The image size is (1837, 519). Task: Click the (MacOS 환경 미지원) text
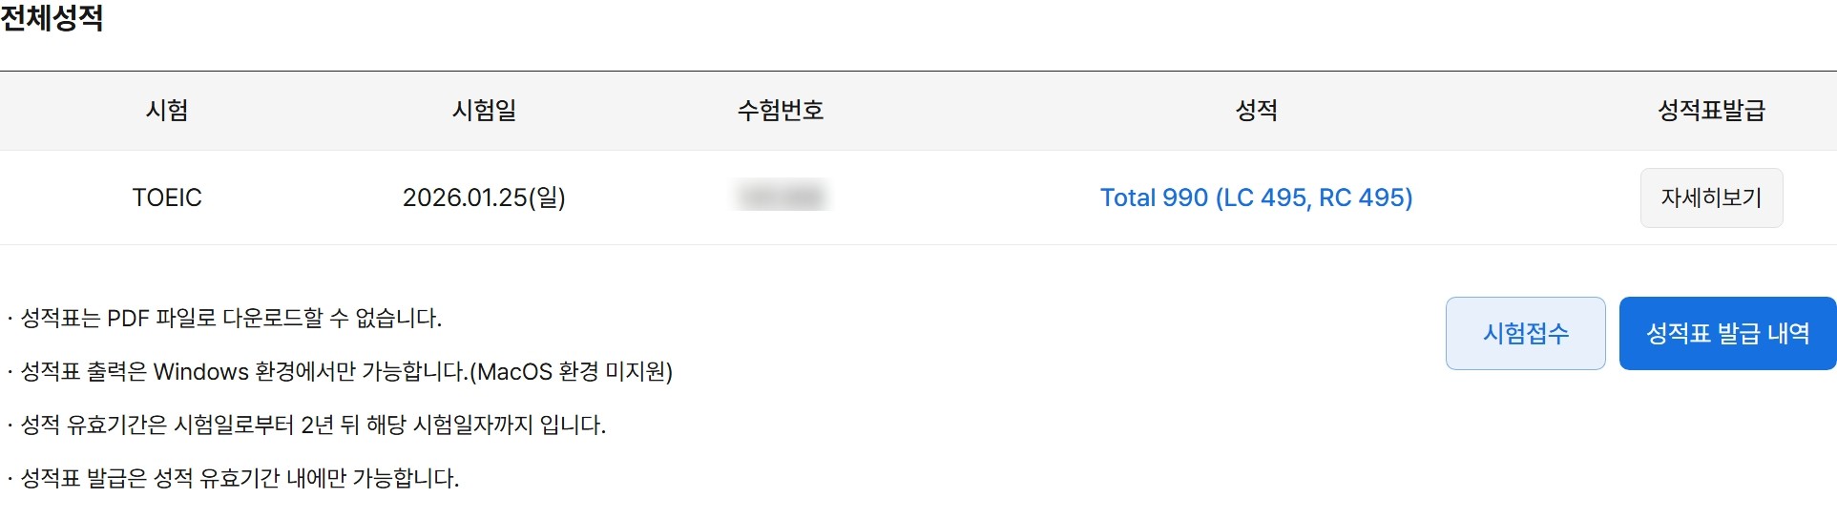(x=572, y=371)
